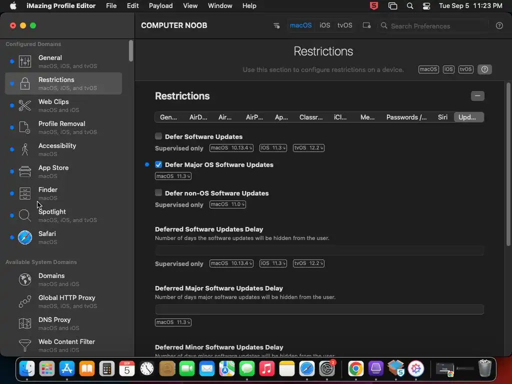Click the Web Clips scissors icon

pyautogui.click(x=25, y=105)
